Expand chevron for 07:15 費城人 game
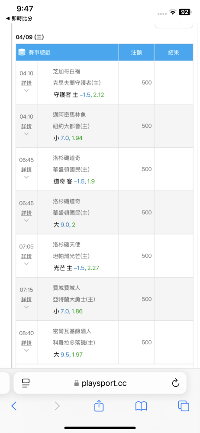 [26, 307]
